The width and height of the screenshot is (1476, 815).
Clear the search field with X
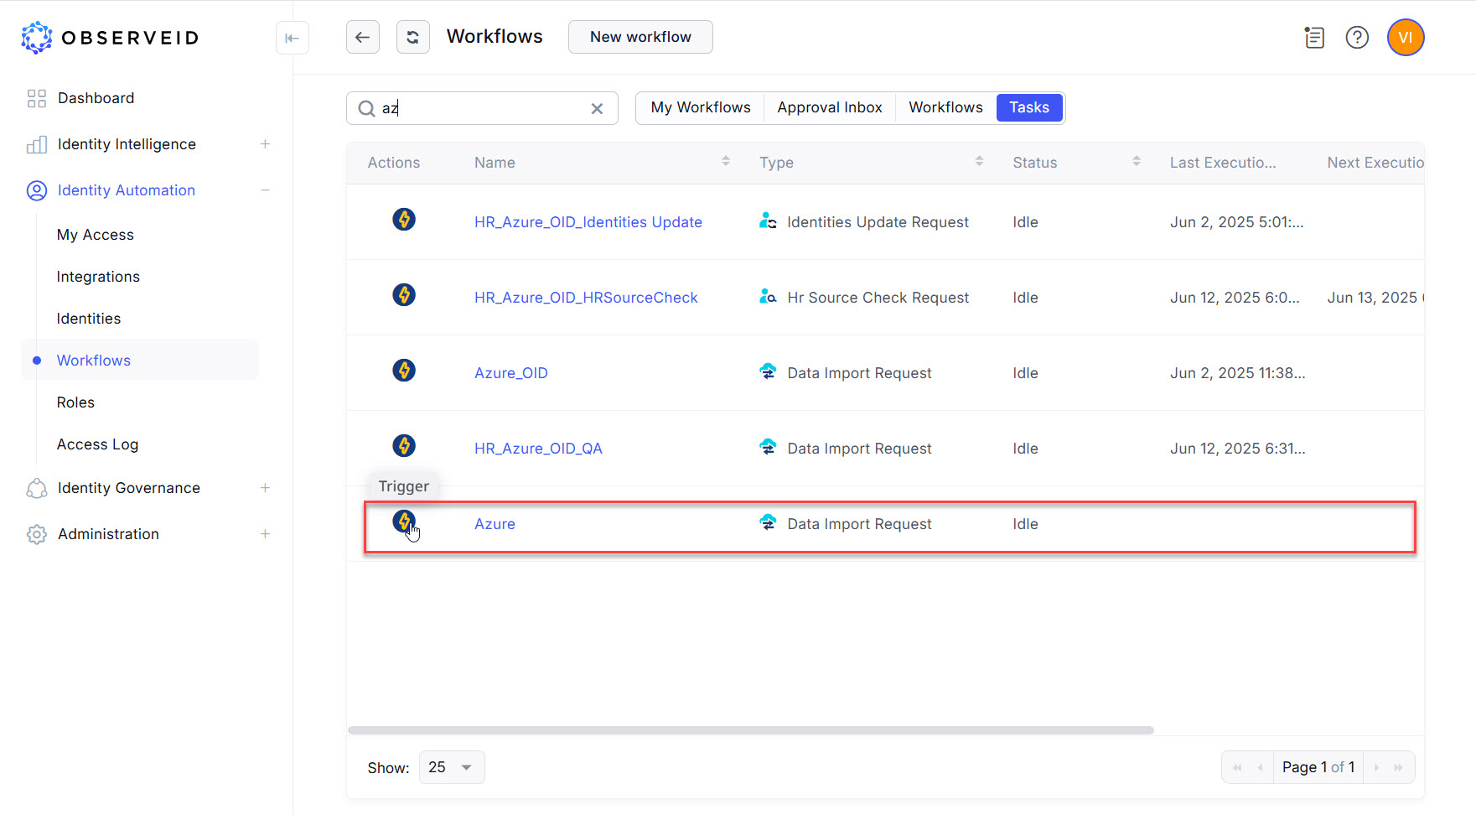[597, 108]
